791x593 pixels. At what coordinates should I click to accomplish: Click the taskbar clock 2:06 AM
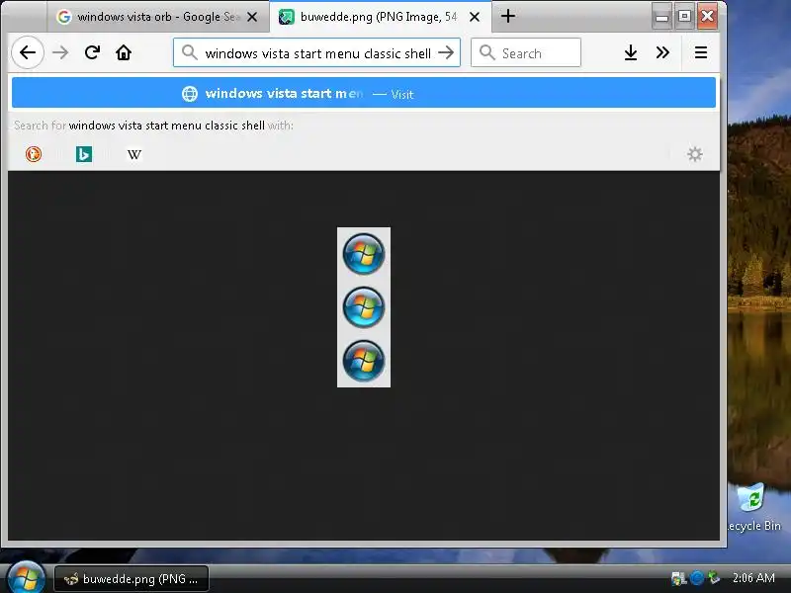pos(753,578)
